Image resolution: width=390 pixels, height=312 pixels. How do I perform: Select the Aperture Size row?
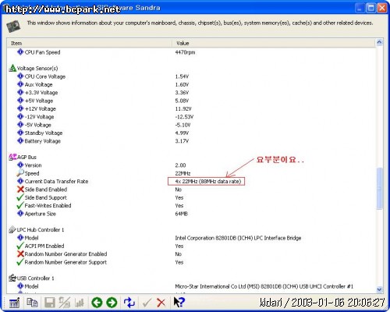pos(192,214)
